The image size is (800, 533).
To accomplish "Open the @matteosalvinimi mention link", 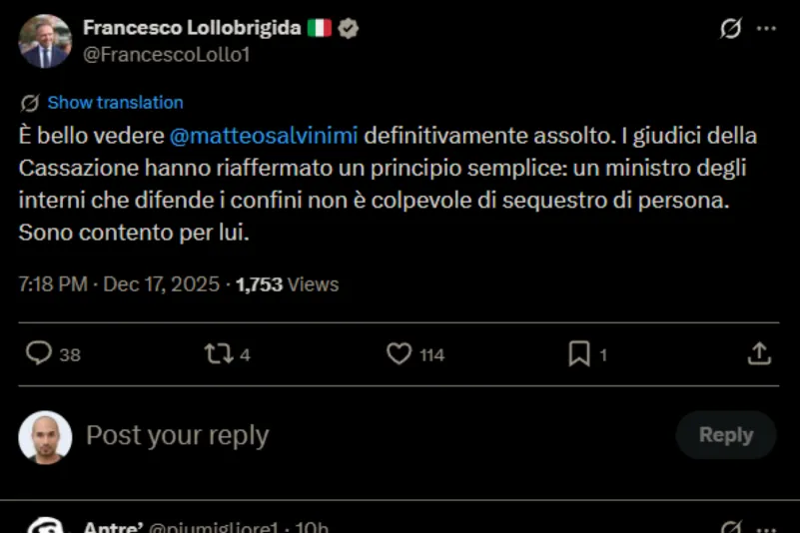I will [265, 135].
